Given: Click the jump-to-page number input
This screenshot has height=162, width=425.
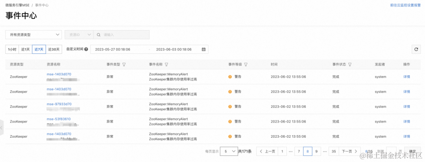Looking at the screenshot, I should tap(391, 151).
